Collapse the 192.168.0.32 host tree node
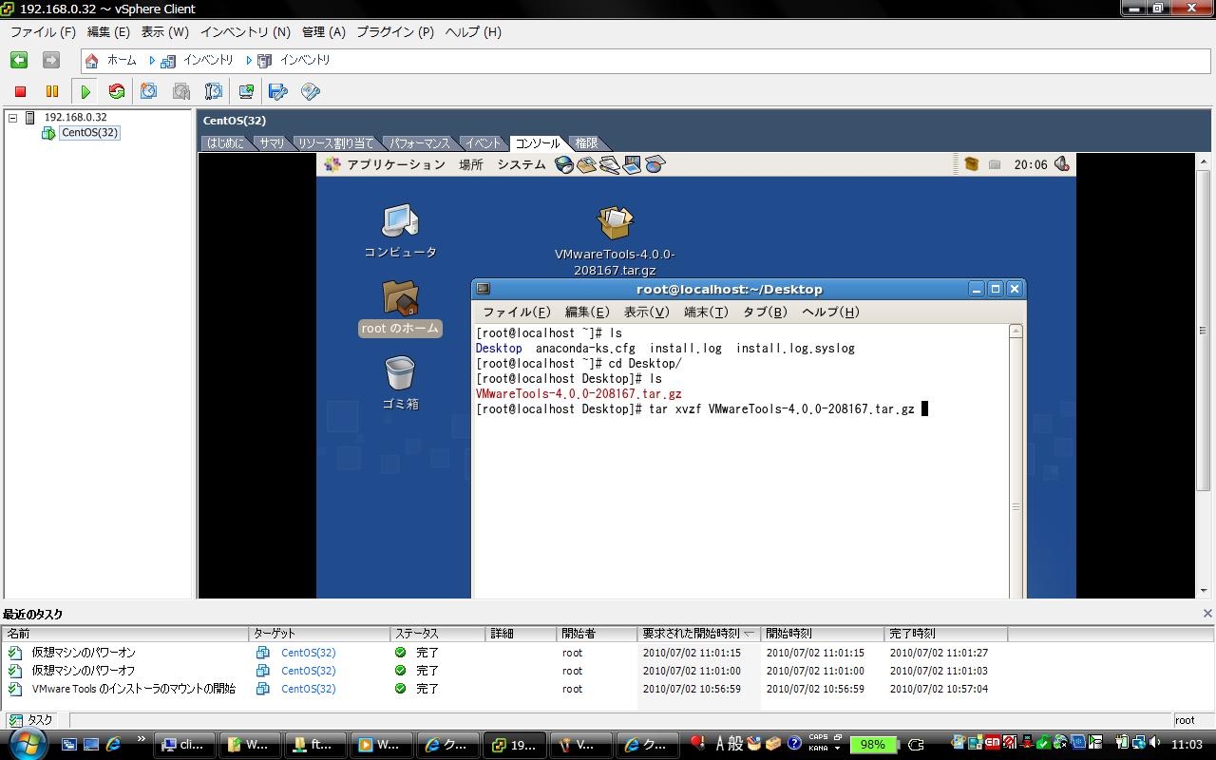The width and height of the screenshot is (1216, 760). click(12, 118)
